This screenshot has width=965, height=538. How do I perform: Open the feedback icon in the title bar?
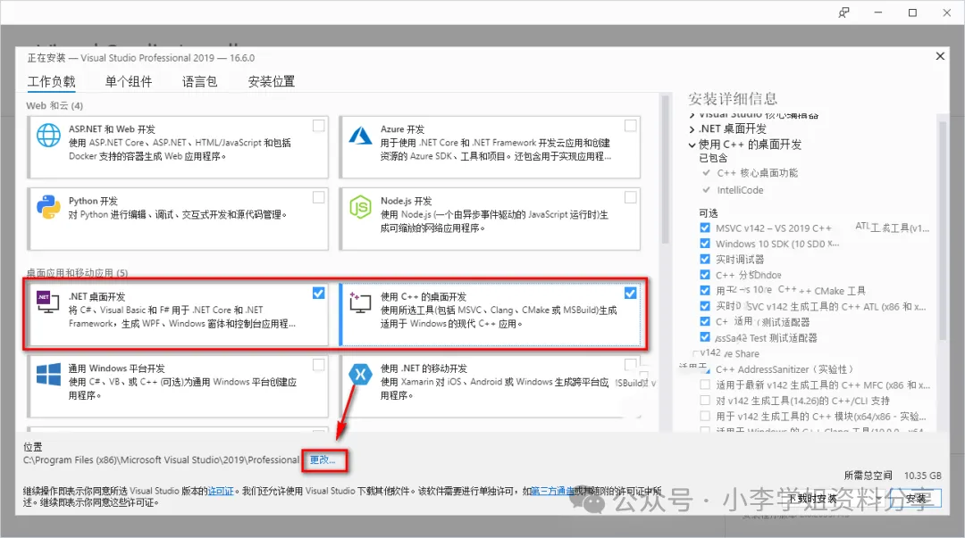(x=843, y=12)
